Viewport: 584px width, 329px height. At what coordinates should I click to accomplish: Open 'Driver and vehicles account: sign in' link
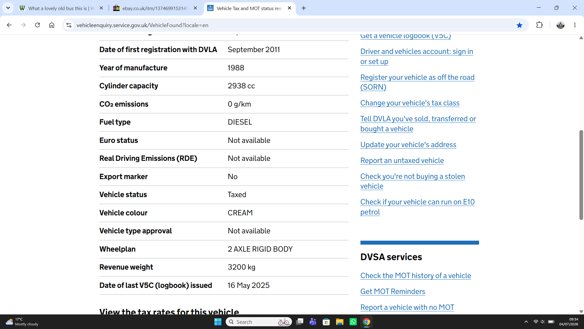[416, 56]
